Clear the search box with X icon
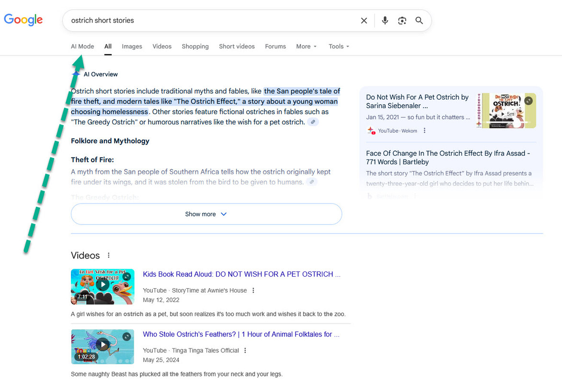The height and width of the screenshot is (383, 562). point(364,21)
